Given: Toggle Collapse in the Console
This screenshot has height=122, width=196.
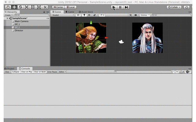Looking at the screenshot, I should tap(16, 72).
